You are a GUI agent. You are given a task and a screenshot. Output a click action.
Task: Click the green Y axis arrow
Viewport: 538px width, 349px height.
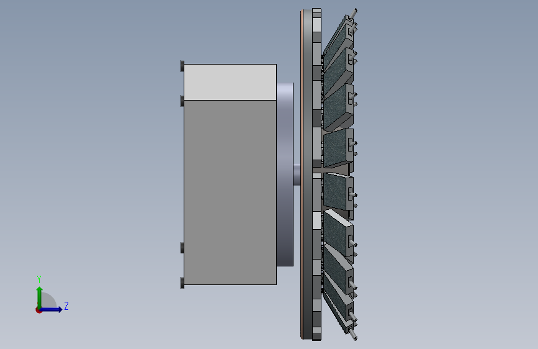40,297
